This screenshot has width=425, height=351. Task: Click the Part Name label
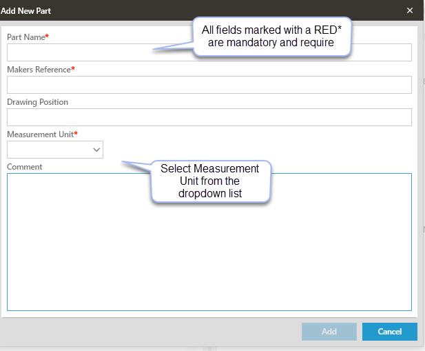(x=25, y=37)
